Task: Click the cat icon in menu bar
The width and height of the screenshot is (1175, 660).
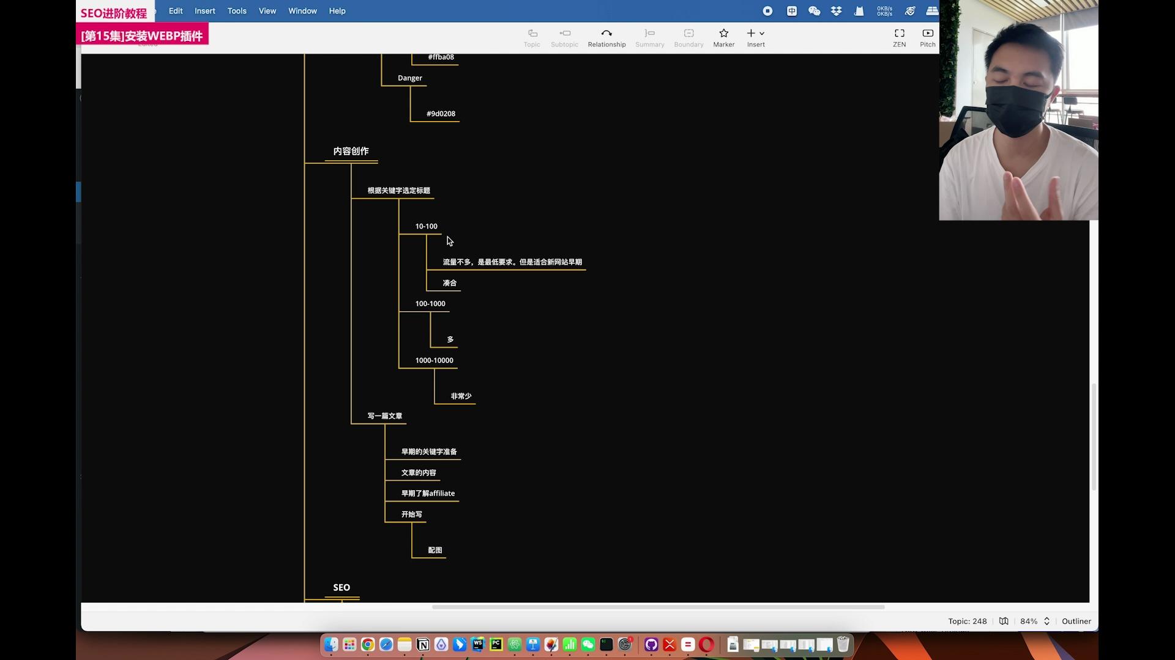Action: pos(859,11)
